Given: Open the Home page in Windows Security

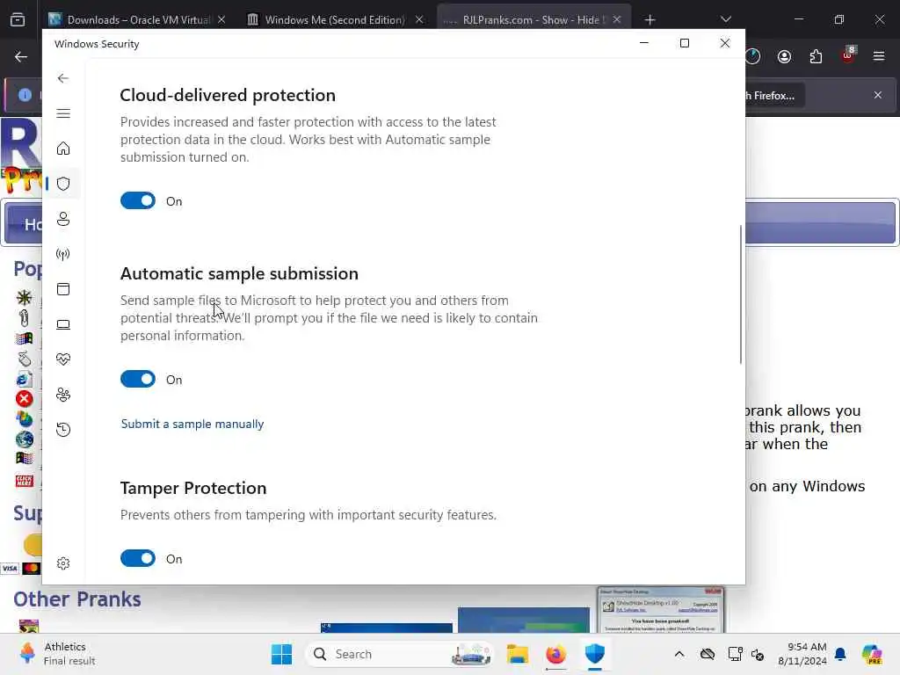Looking at the screenshot, I should pos(63,149).
